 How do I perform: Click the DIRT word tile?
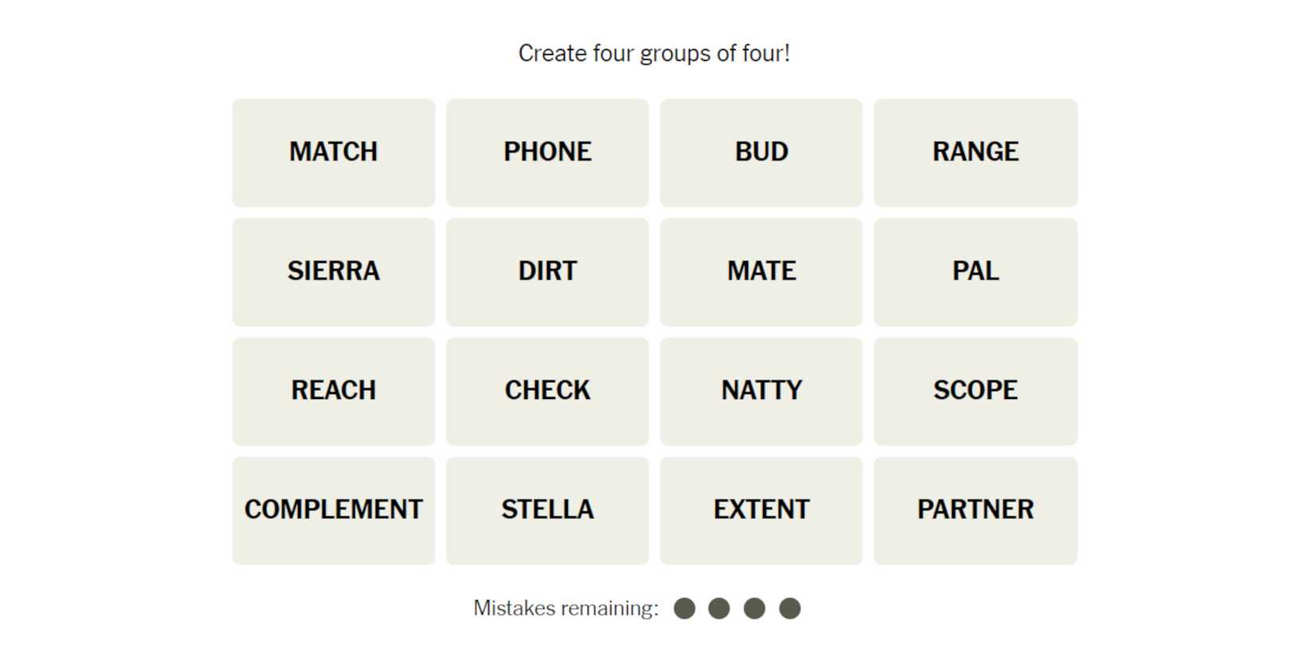[547, 272]
